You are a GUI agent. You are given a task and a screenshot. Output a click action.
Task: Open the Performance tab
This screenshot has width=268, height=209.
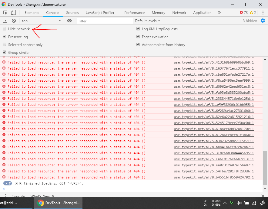coord(135,13)
